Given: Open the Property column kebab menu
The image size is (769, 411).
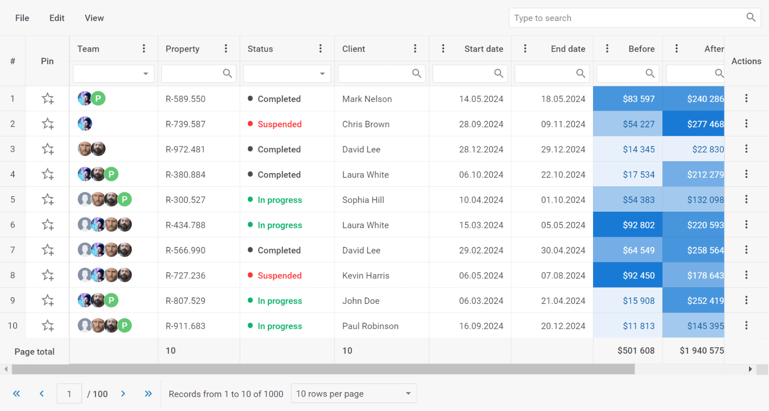Looking at the screenshot, I should pyautogui.click(x=226, y=48).
